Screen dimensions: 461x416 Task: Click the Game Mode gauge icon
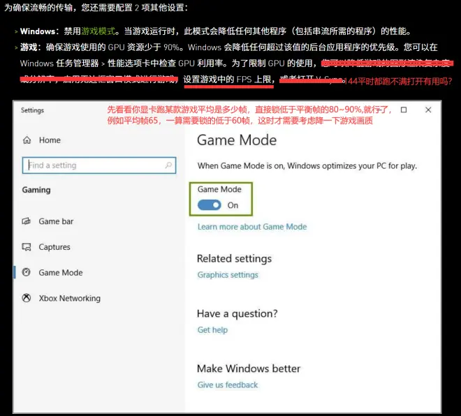point(26,272)
